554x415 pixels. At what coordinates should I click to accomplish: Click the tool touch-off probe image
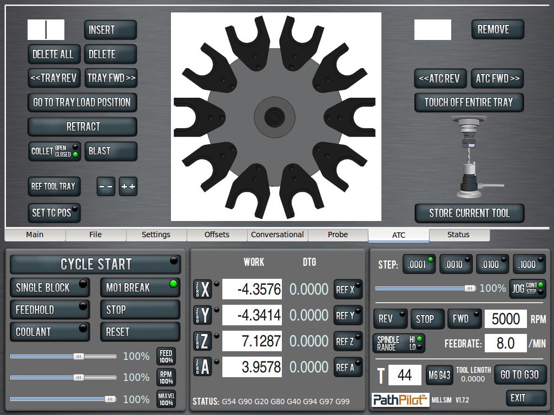point(469,157)
